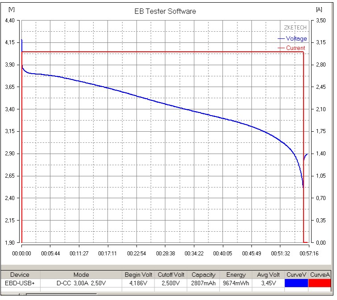Click the Capacity column header
The width and height of the screenshot is (337, 300).
pos(204,275)
